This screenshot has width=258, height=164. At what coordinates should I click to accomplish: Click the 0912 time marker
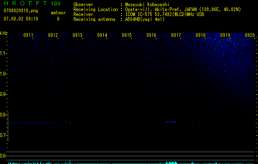pyautogui.click(x=53, y=35)
